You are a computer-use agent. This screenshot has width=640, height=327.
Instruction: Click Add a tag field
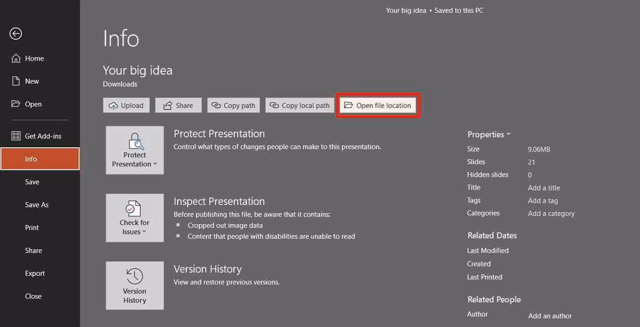(x=543, y=200)
